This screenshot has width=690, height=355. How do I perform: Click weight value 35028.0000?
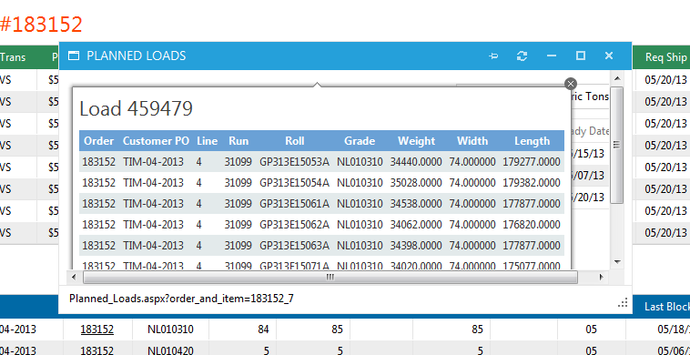416,183
